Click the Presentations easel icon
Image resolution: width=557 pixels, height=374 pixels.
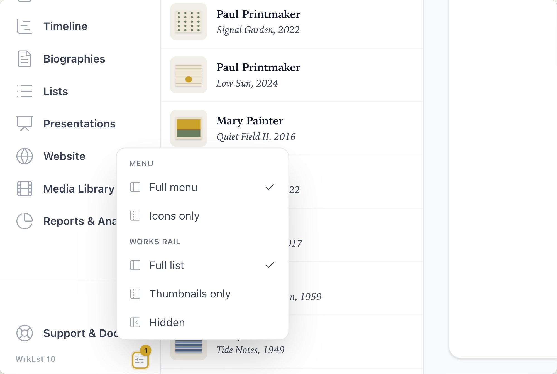pos(25,124)
